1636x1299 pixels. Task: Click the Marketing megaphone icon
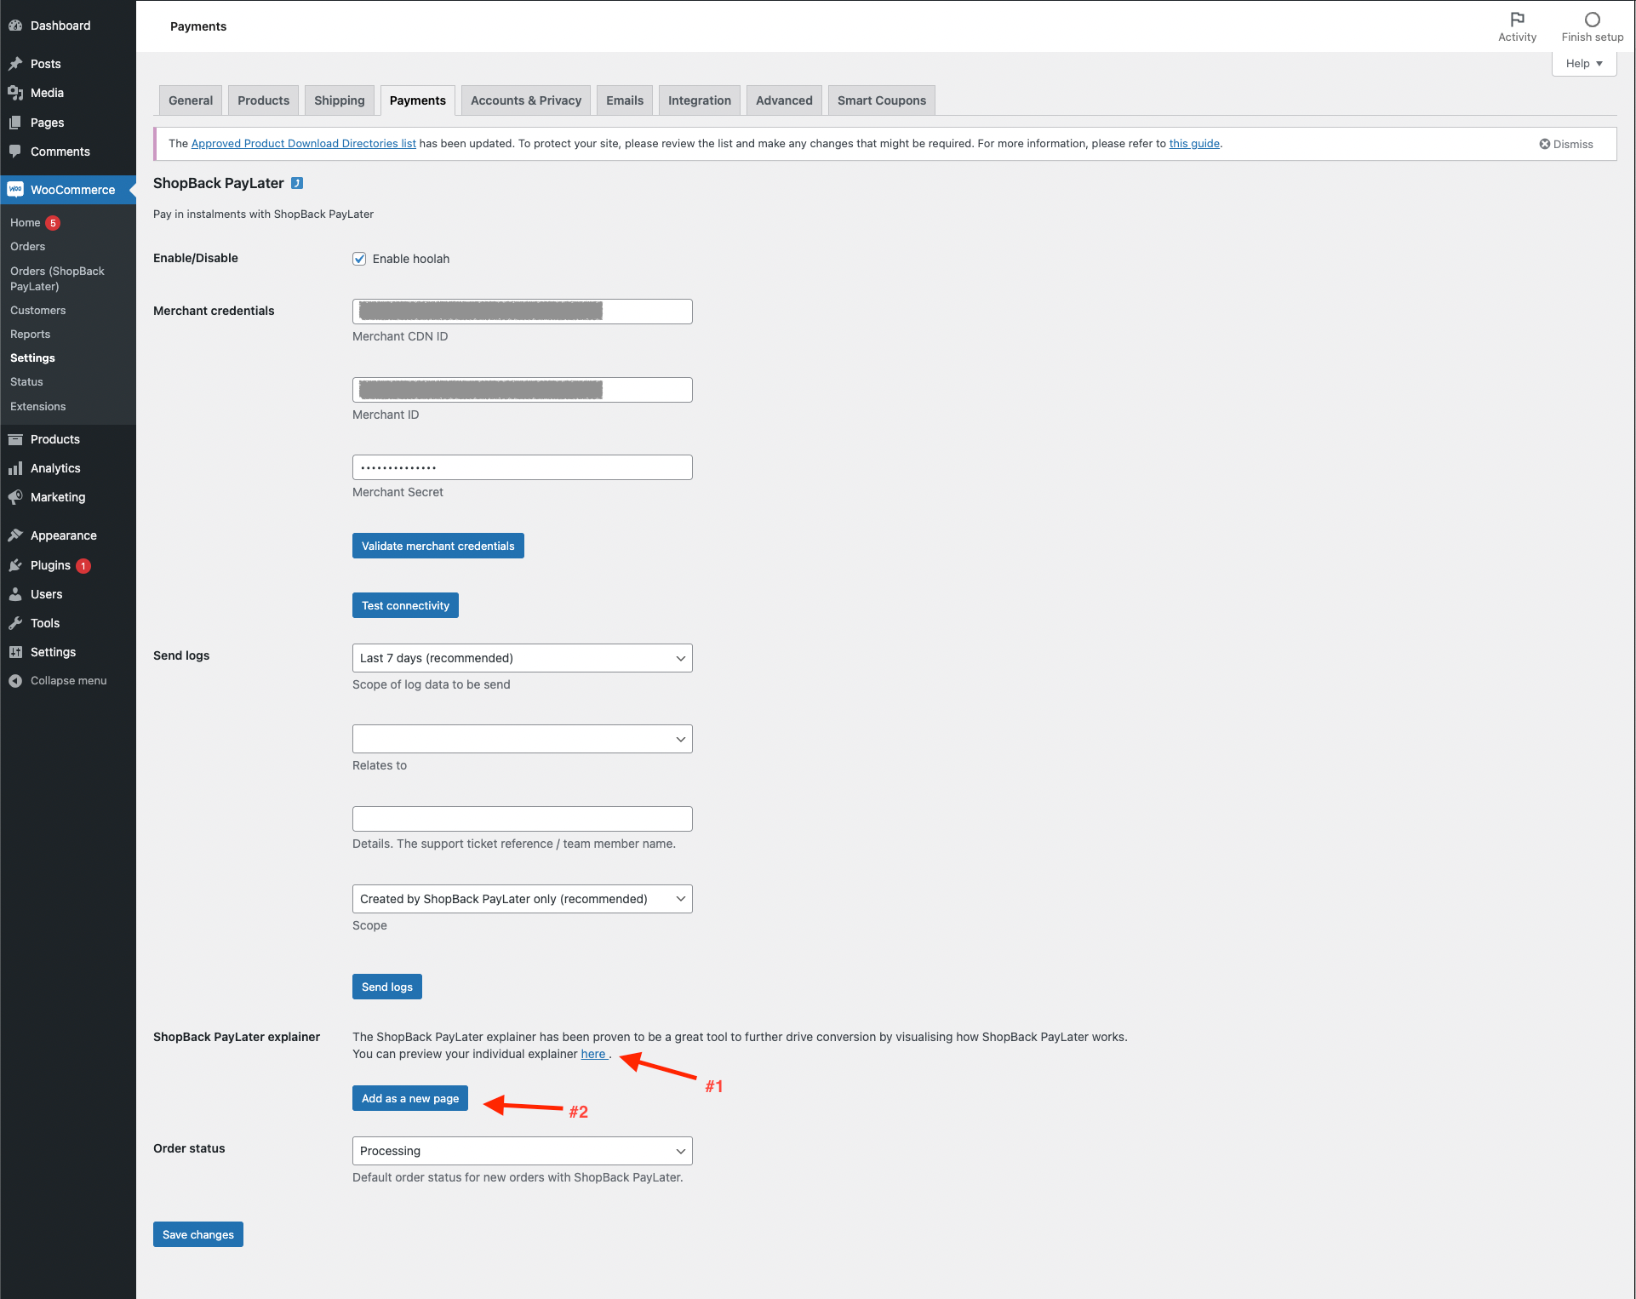tap(15, 497)
